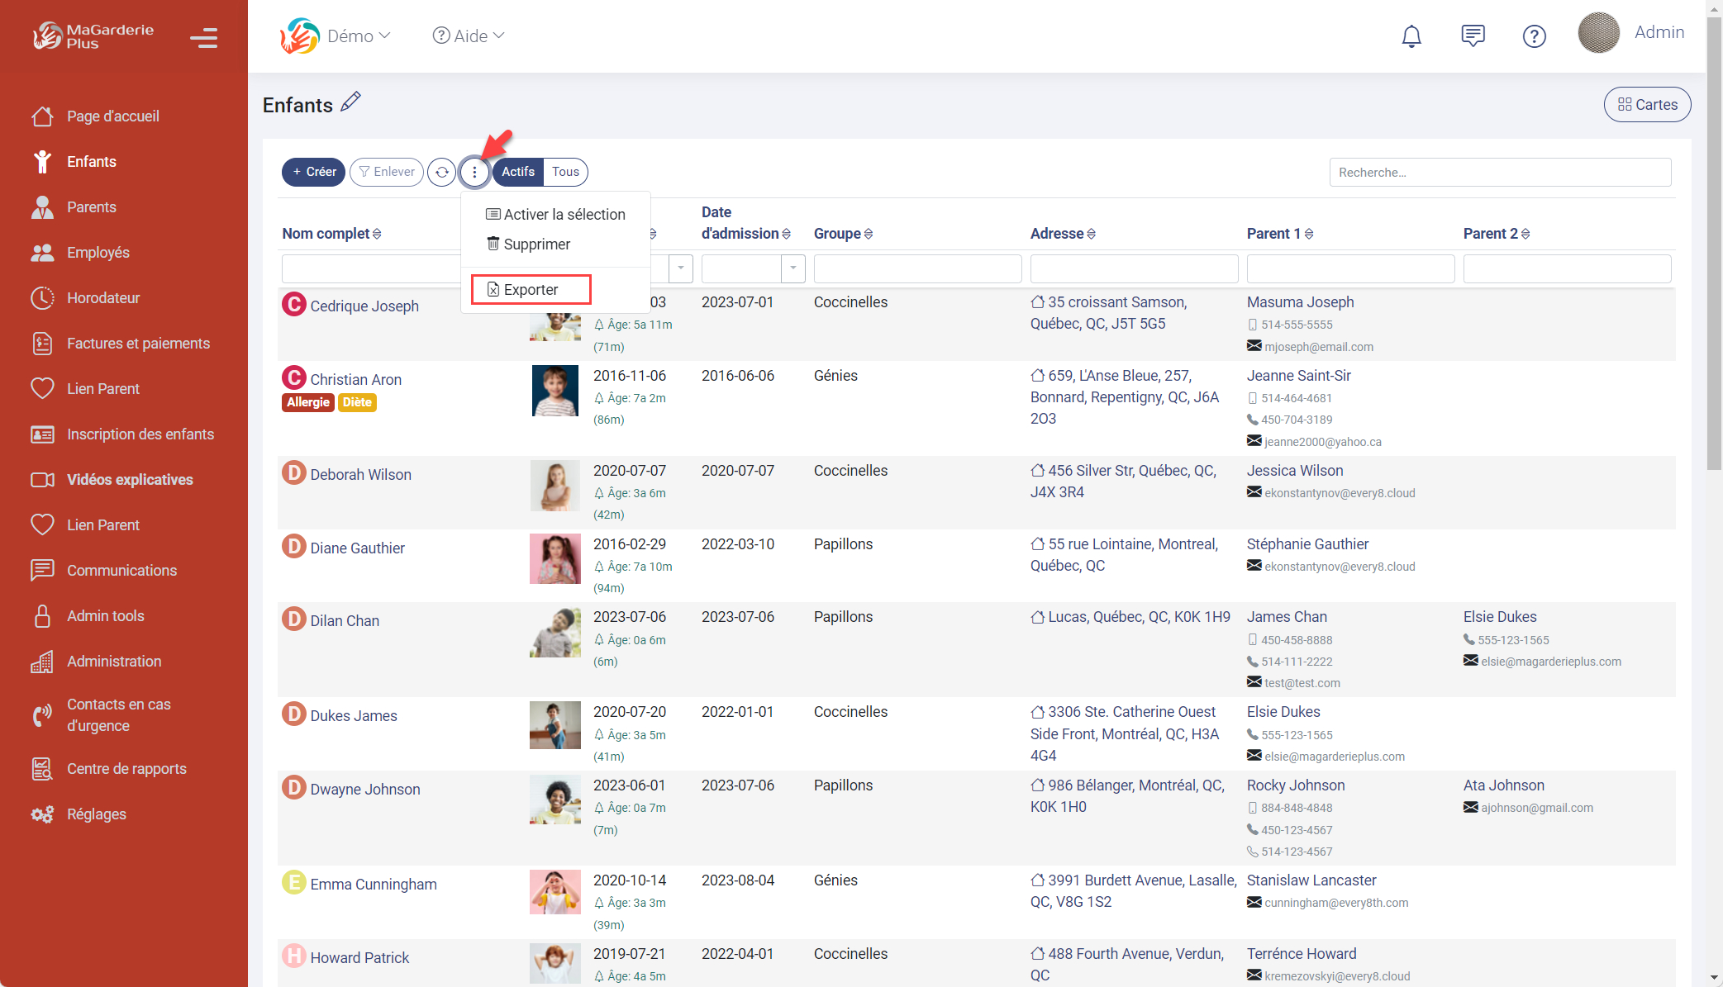Switch filter toggle to Tous

[x=565, y=172]
